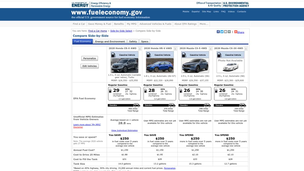This screenshot has width=304, height=171.
Task: Open Learn more about My MPG link
Action: (87, 125)
